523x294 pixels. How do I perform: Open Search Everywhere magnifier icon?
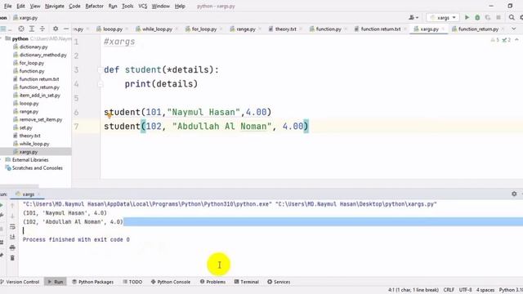(x=512, y=17)
